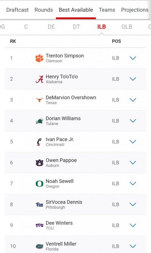Screen dimensions: 151x253
Task: Expand the Noah Sewell chevron
Action: click(133, 183)
